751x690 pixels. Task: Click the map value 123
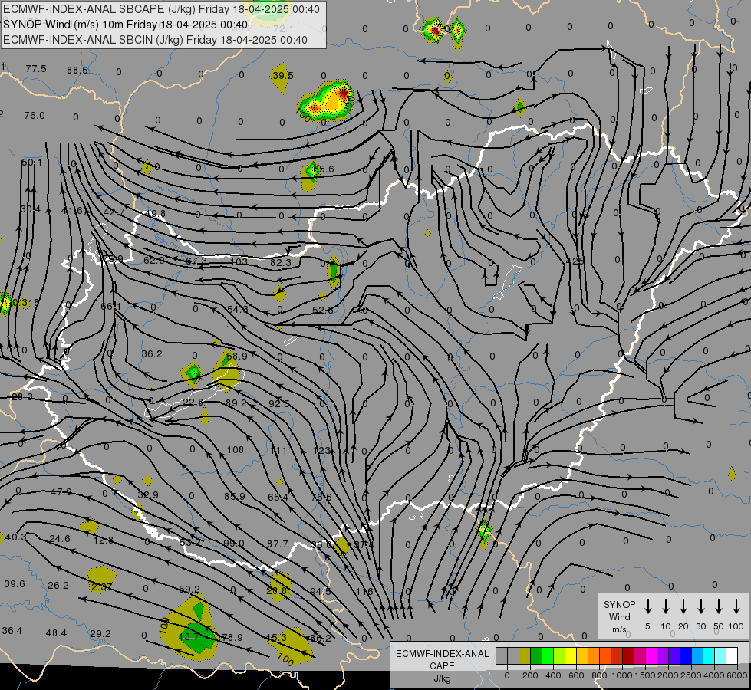321,450
